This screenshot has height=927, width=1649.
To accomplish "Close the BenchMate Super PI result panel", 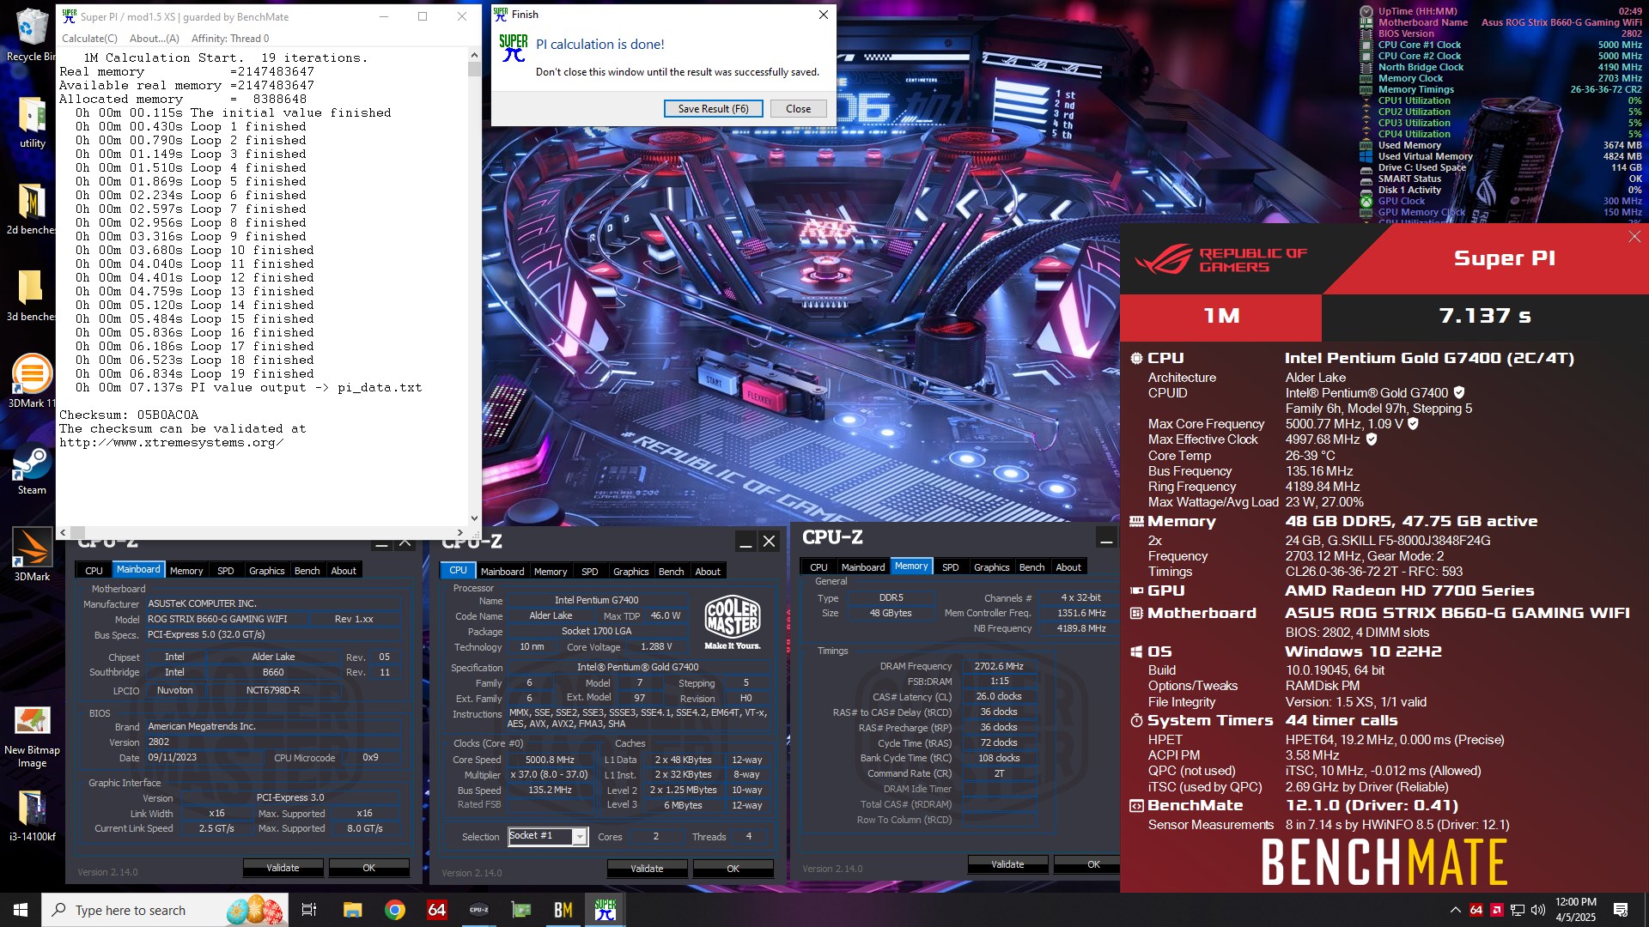I will tap(1634, 237).
